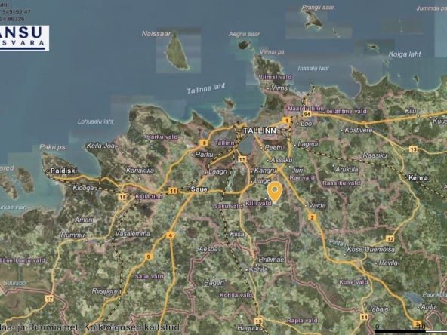The image size is (447, 335).
Task: Click the Kehra town label
Action: [418, 178]
